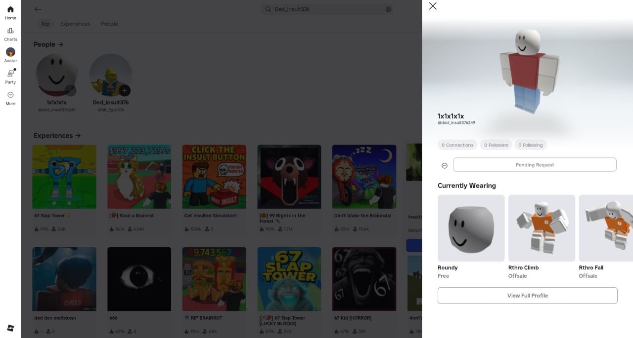Open the Roundy item thumbnail
This screenshot has width=633, height=338.
pos(471,228)
